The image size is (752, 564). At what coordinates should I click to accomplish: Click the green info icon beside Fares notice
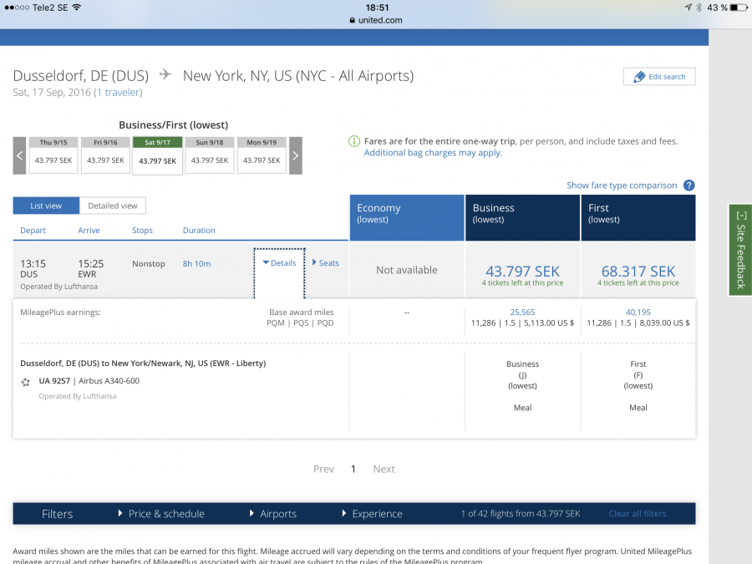355,142
